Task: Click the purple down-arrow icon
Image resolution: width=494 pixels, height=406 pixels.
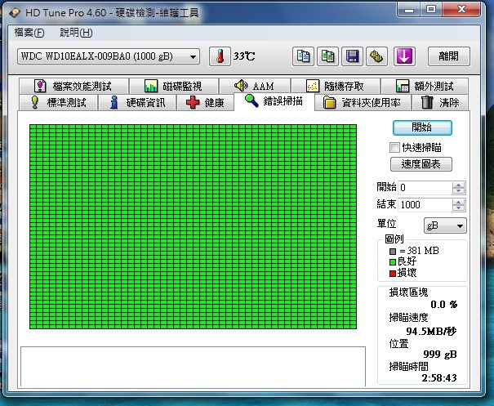Action: click(x=404, y=56)
